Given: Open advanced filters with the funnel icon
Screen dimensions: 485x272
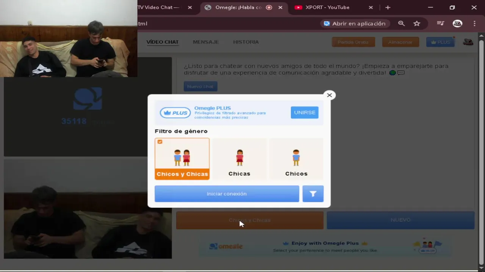Looking at the screenshot, I should 313,194.
